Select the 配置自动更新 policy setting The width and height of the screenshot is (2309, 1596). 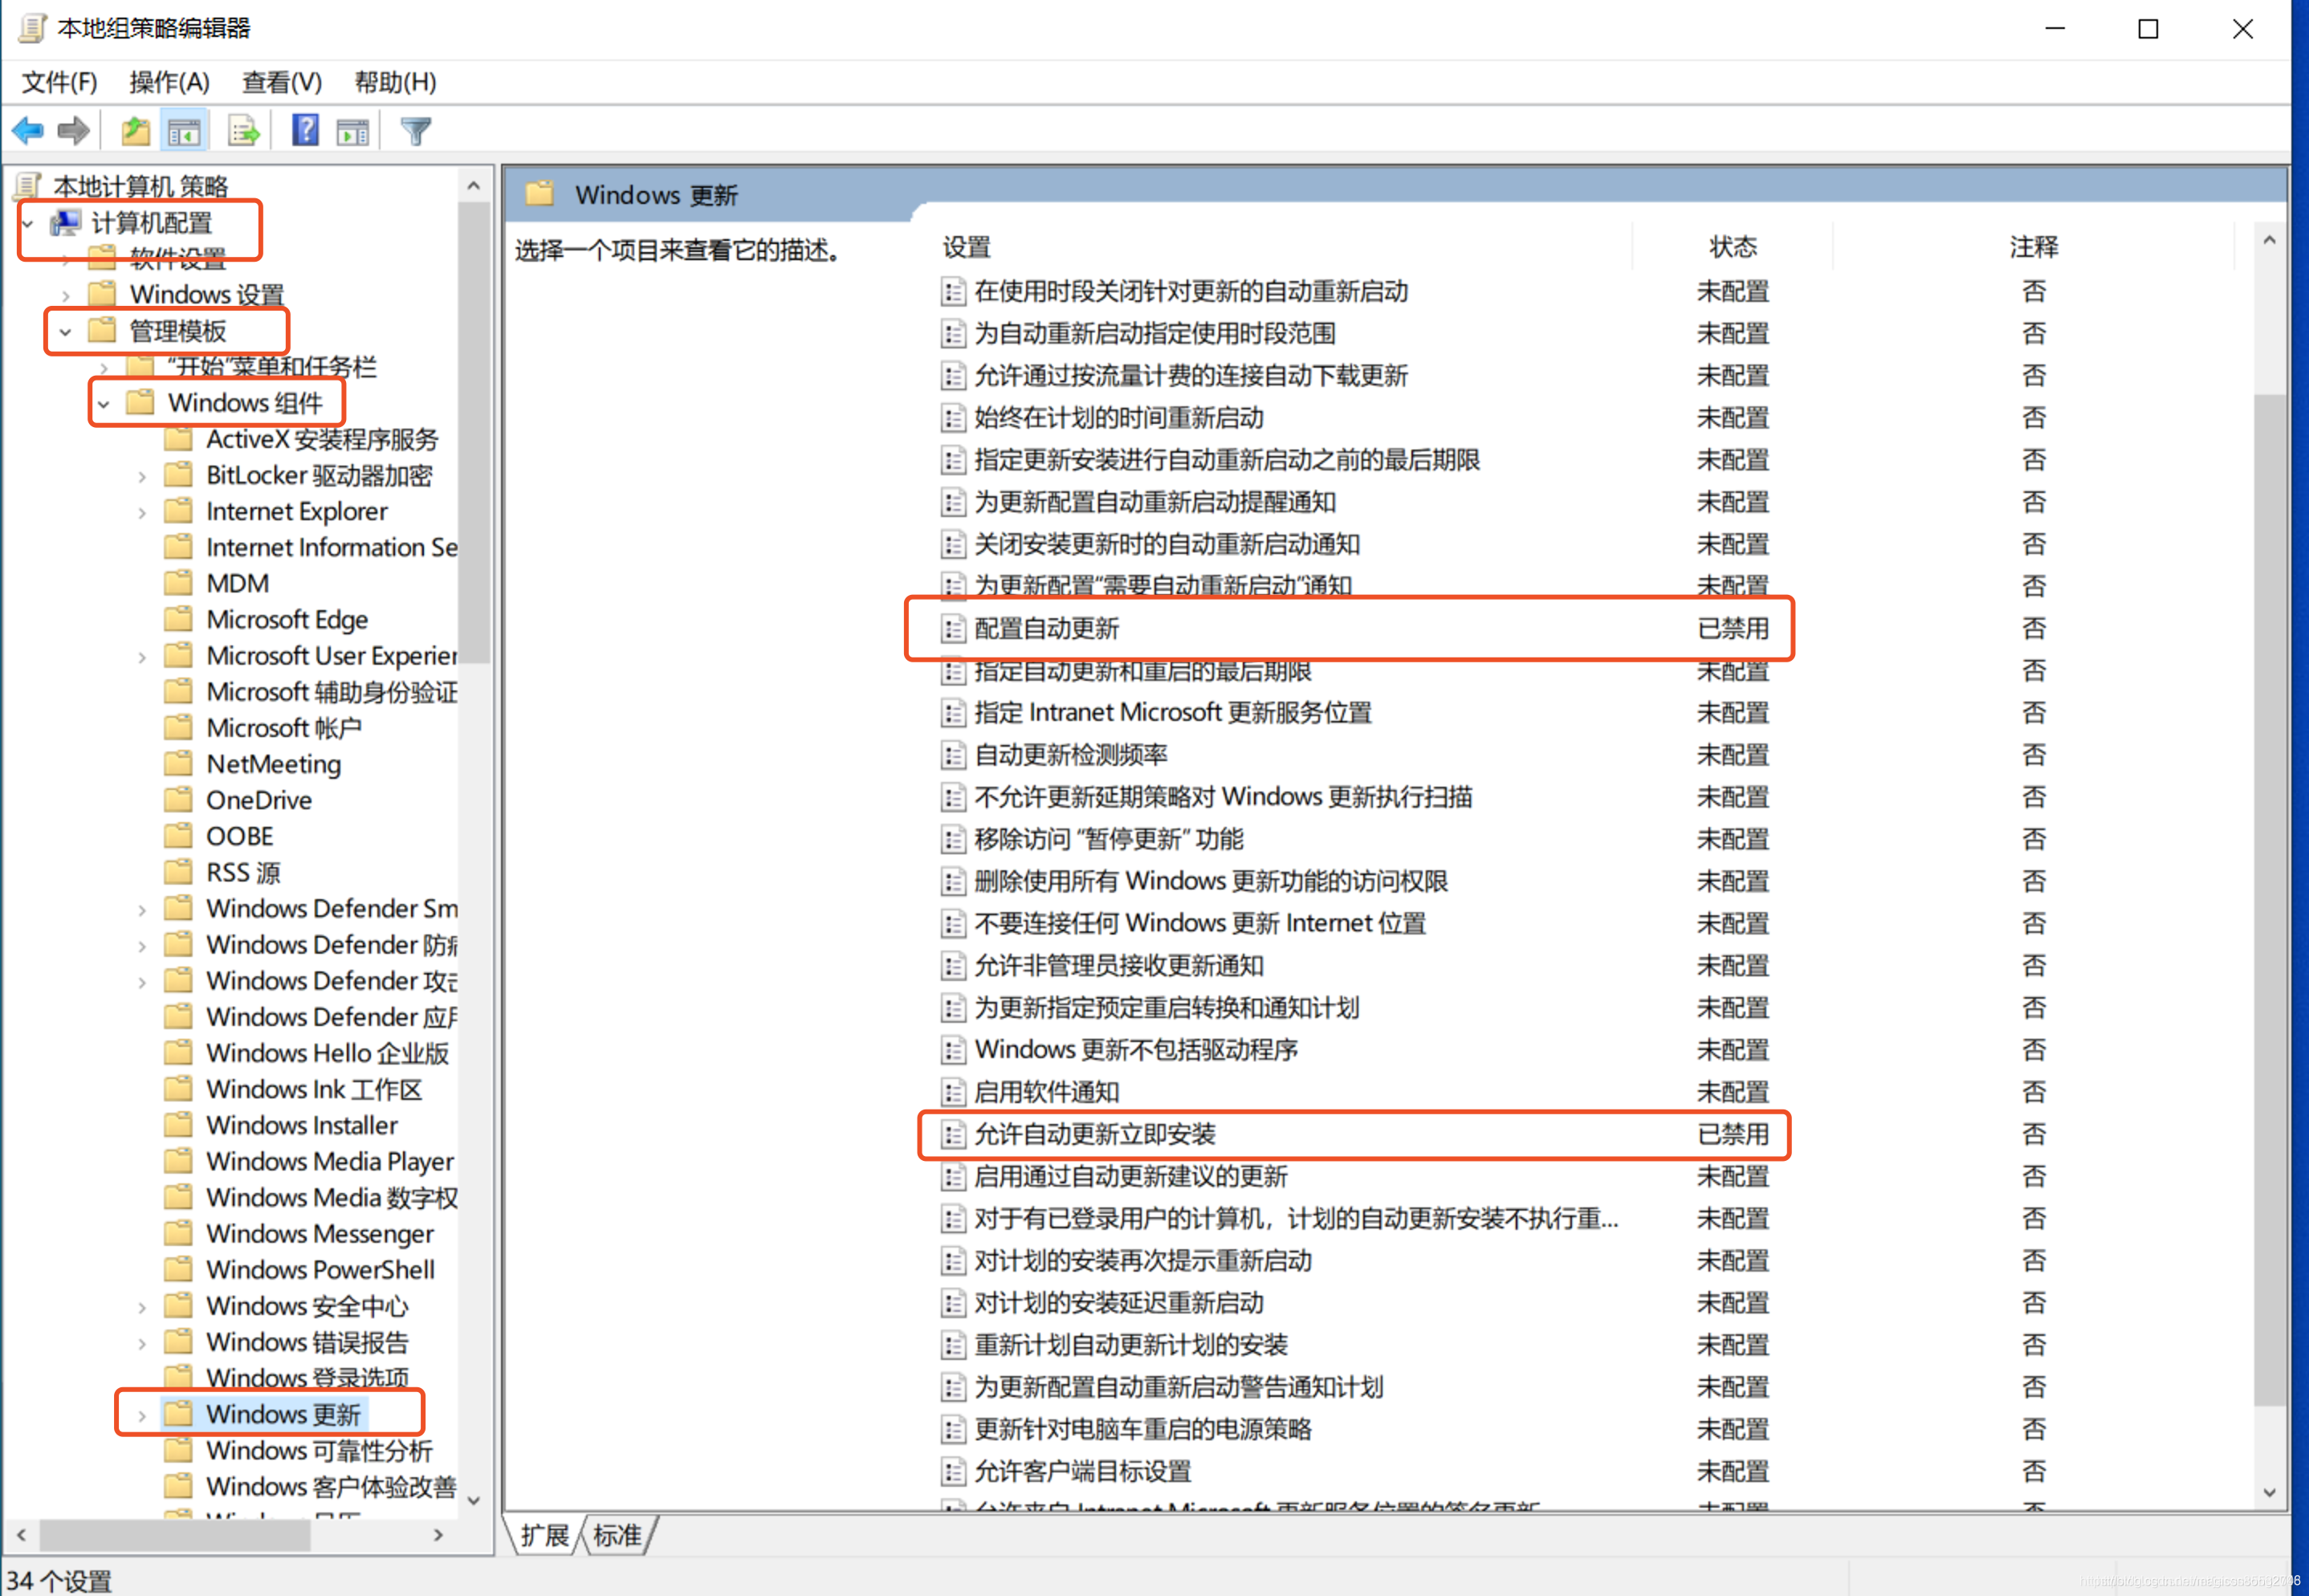coord(1046,629)
